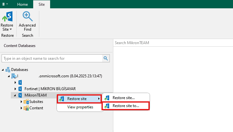This screenshot has width=233, height=132.
Task: Click the Content folder icon
Action: click(26, 108)
